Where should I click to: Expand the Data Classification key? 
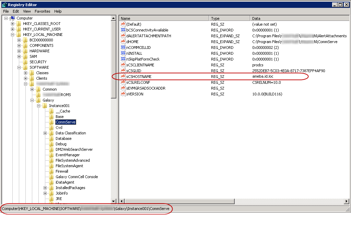45,133
